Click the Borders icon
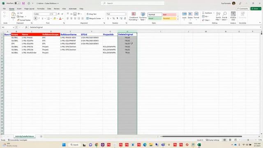The width and height of the screenshot is (263, 148). tap(48, 18)
